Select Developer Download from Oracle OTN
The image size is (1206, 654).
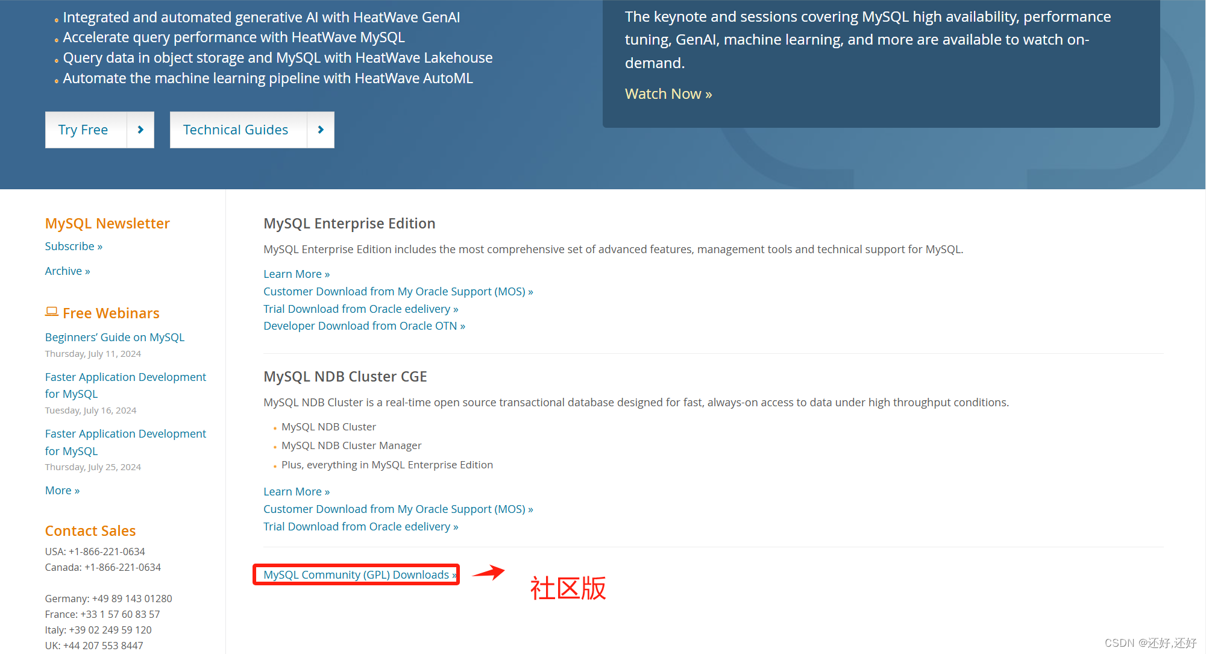click(x=365, y=325)
